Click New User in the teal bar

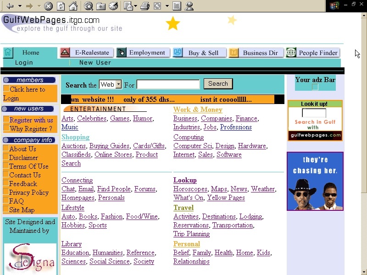(95, 63)
